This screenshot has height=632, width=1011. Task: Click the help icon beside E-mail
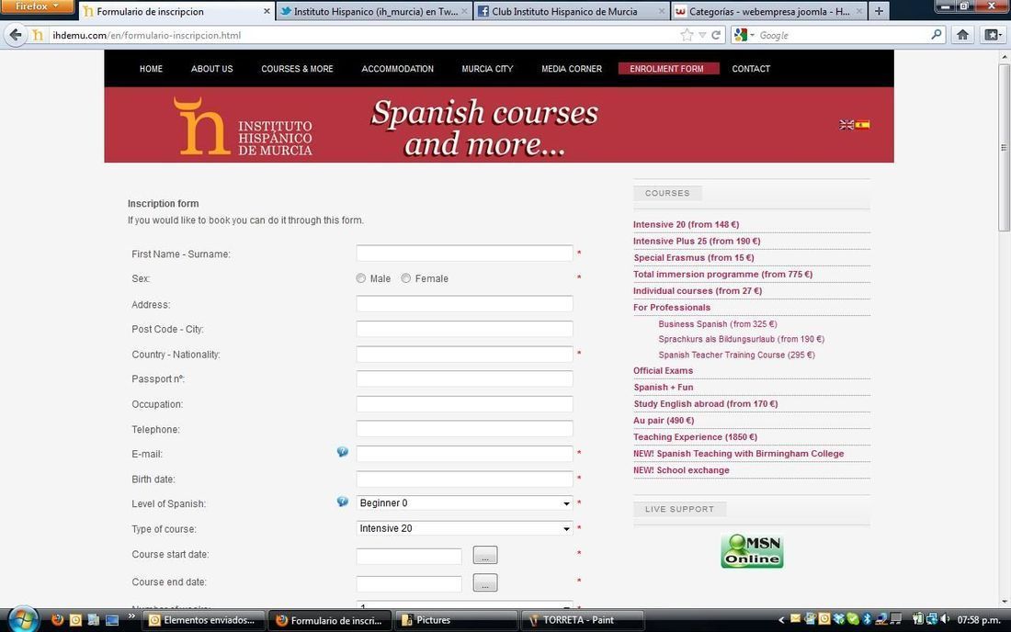pos(343,452)
